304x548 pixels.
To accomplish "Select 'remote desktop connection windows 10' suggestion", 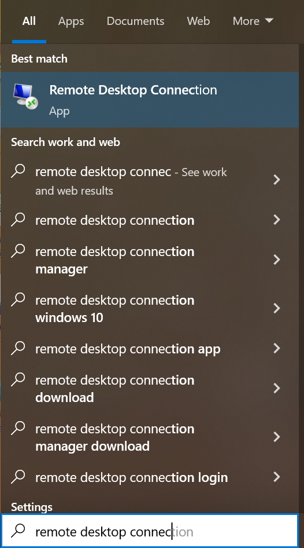I will point(150,309).
